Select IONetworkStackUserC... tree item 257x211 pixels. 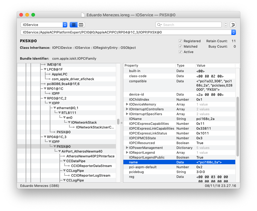tap(95, 127)
